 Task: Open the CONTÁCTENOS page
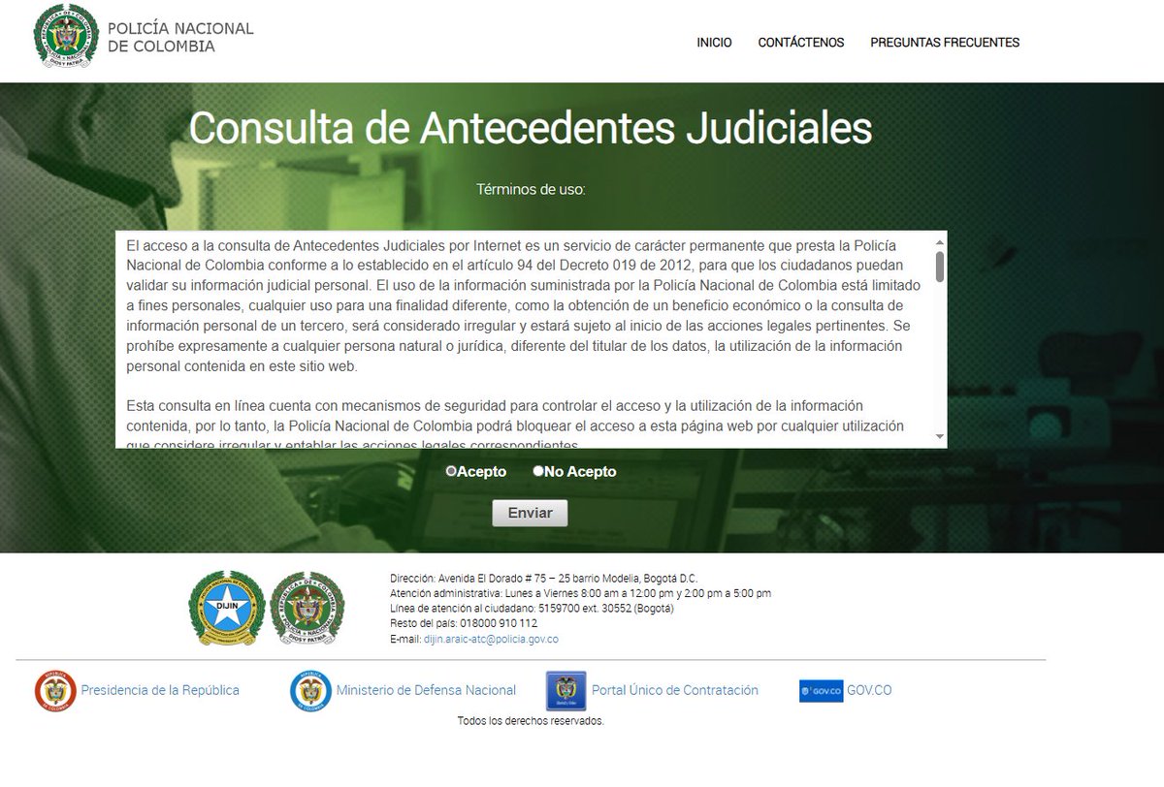[x=801, y=43]
